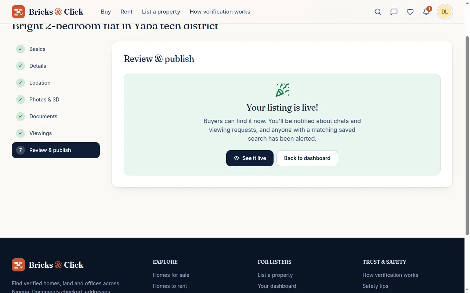
Task: Click the Details step checkmark icon
Action: [21, 66]
